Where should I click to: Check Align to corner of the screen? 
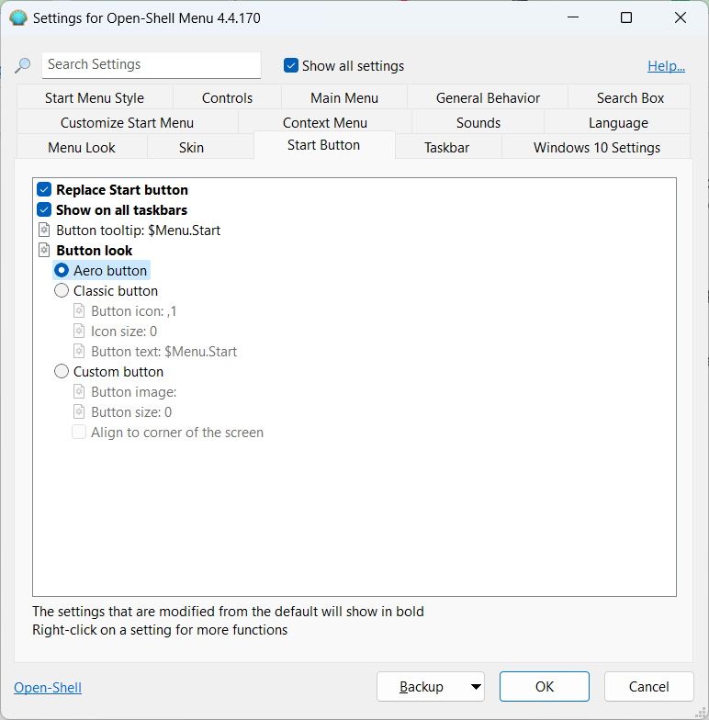pyautogui.click(x=79, y=432)
